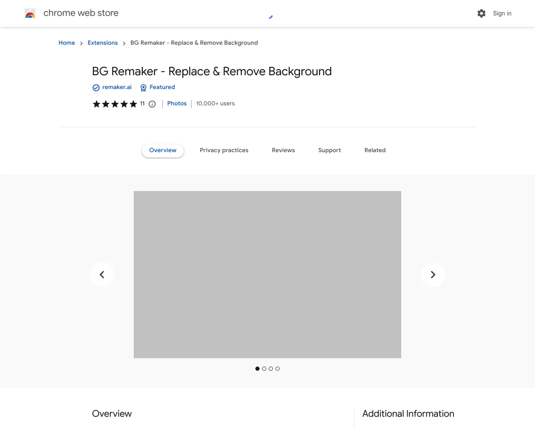This screenshot has width=535, height=428.
Task: Click the verified publisher badge icon
Action: [96, 87]
